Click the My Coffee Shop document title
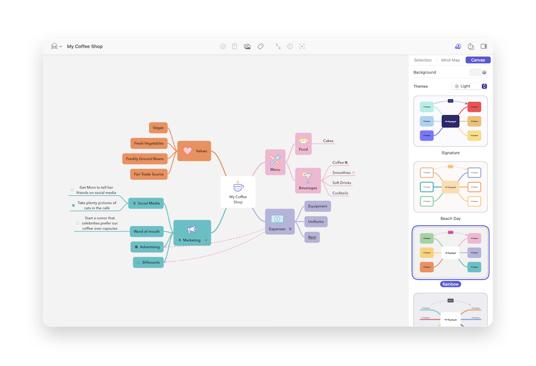This screenshot has width=536, height=366. coord(85,46)
